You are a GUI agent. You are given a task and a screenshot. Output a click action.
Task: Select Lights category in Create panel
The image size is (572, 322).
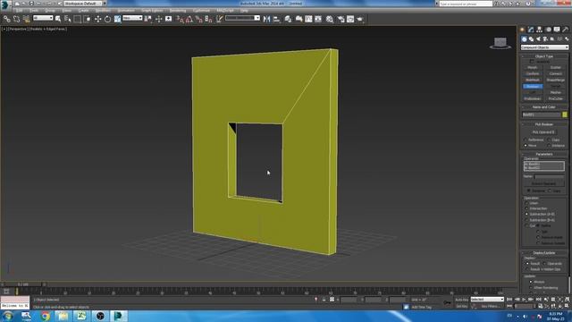pyautogui.click(x=538, y=39)
